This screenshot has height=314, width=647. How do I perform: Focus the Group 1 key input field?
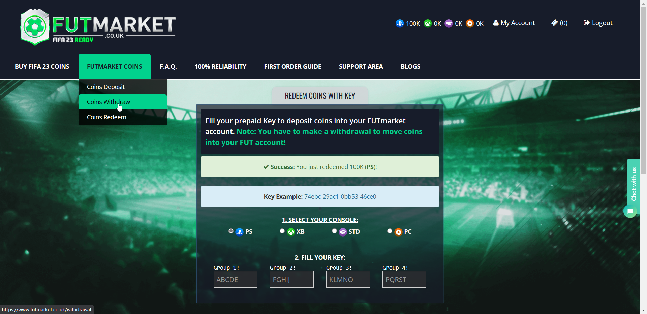tap(236, 279)
